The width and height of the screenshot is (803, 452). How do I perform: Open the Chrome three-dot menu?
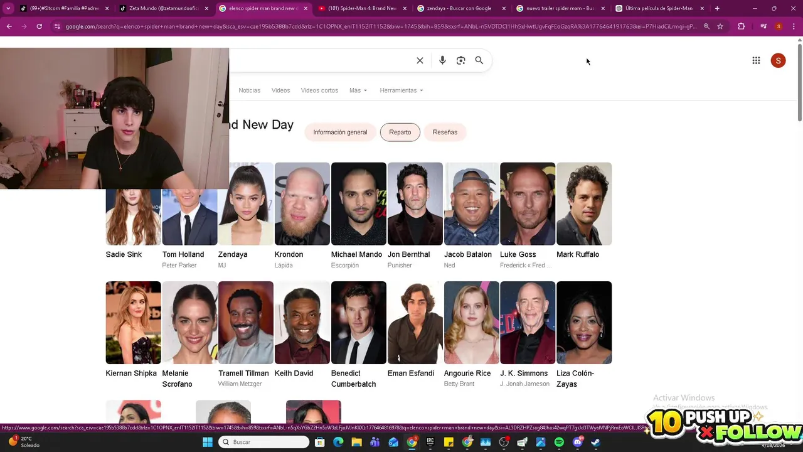794,26
